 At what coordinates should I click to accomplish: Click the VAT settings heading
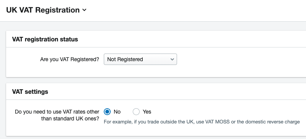point(30,92)
